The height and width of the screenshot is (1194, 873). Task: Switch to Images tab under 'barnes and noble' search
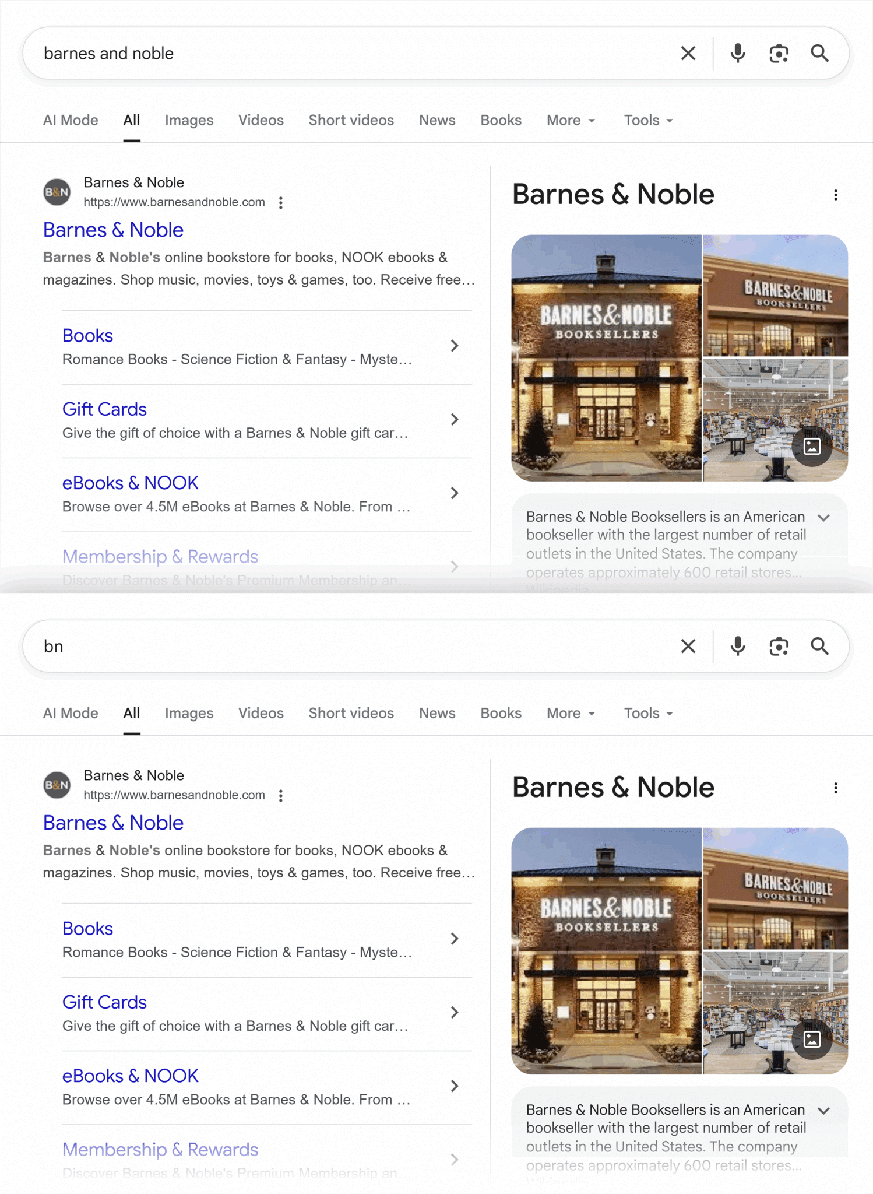[x=189, y=121]
